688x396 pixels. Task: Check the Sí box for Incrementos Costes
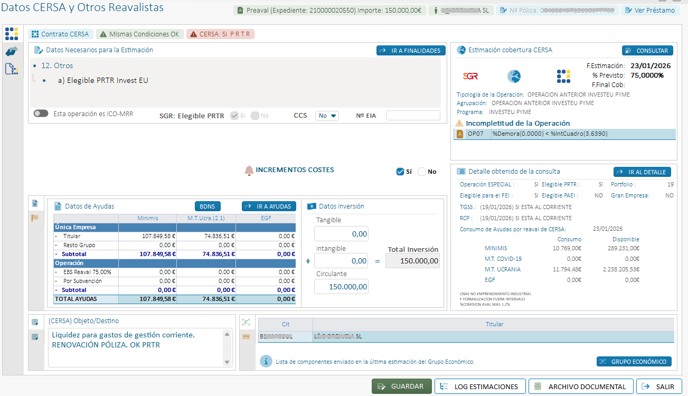[400, 172]
